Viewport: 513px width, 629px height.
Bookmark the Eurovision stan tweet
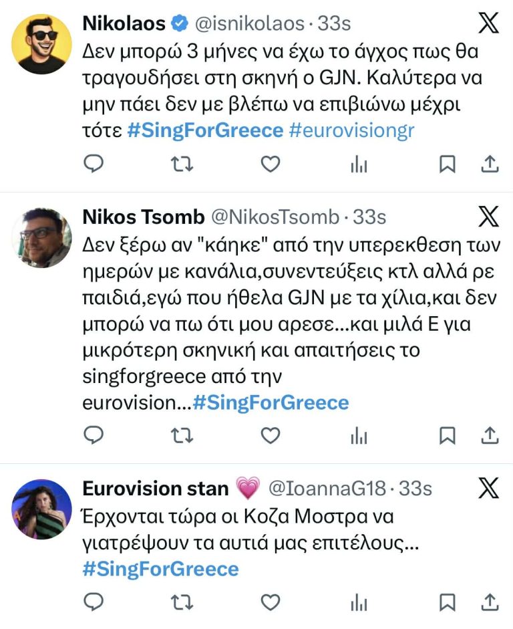[447, 602]
